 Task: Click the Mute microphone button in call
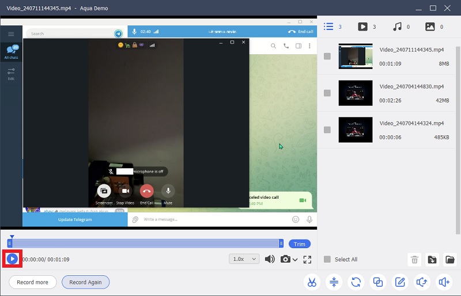[x=168, y=191]
